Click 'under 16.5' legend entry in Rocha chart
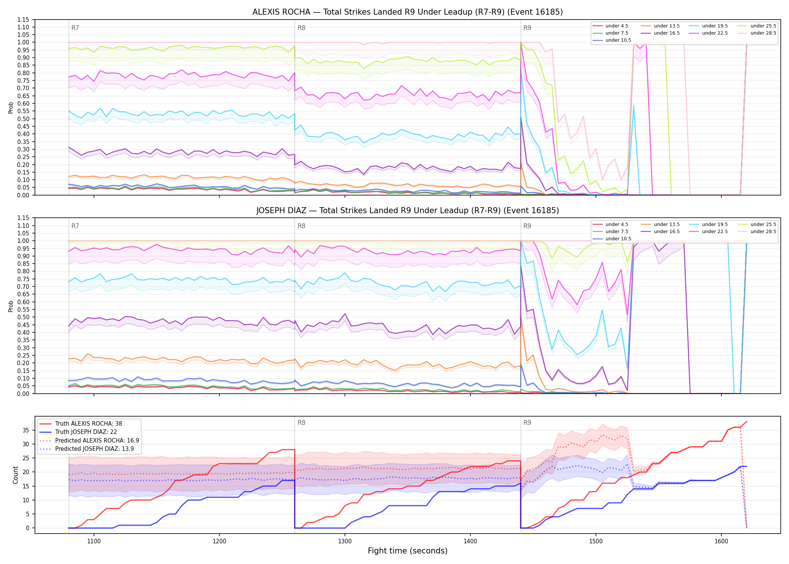 click(661, 33)
